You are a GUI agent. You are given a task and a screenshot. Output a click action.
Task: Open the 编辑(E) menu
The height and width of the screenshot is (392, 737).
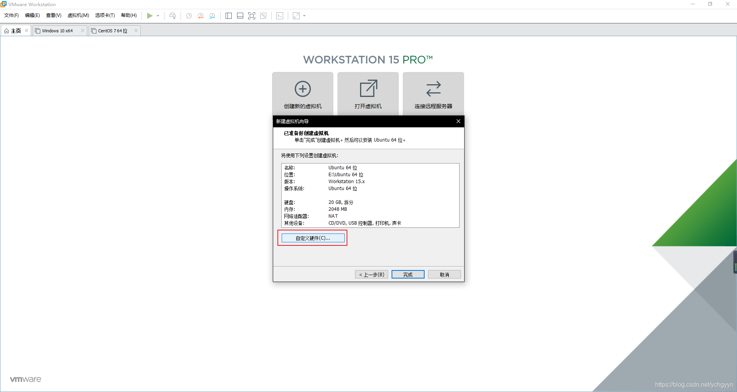point(32,15)
